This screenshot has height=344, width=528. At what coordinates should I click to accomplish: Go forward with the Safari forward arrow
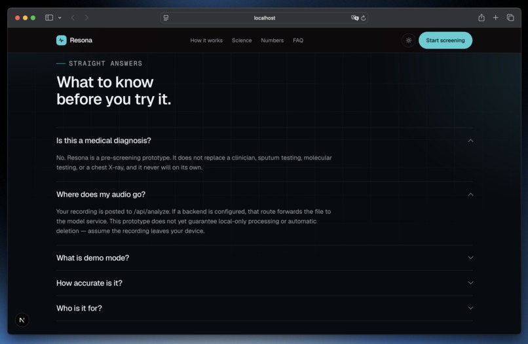pyautogui.click(x=87, y=18)
